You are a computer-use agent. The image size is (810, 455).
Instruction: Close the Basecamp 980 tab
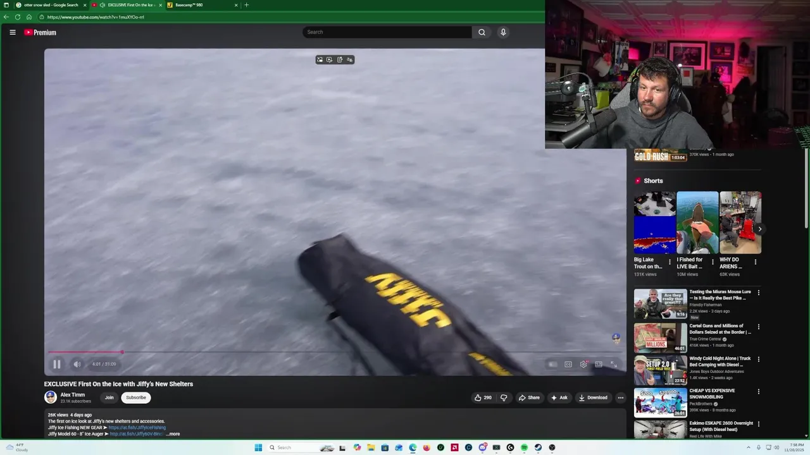(236, 5)
